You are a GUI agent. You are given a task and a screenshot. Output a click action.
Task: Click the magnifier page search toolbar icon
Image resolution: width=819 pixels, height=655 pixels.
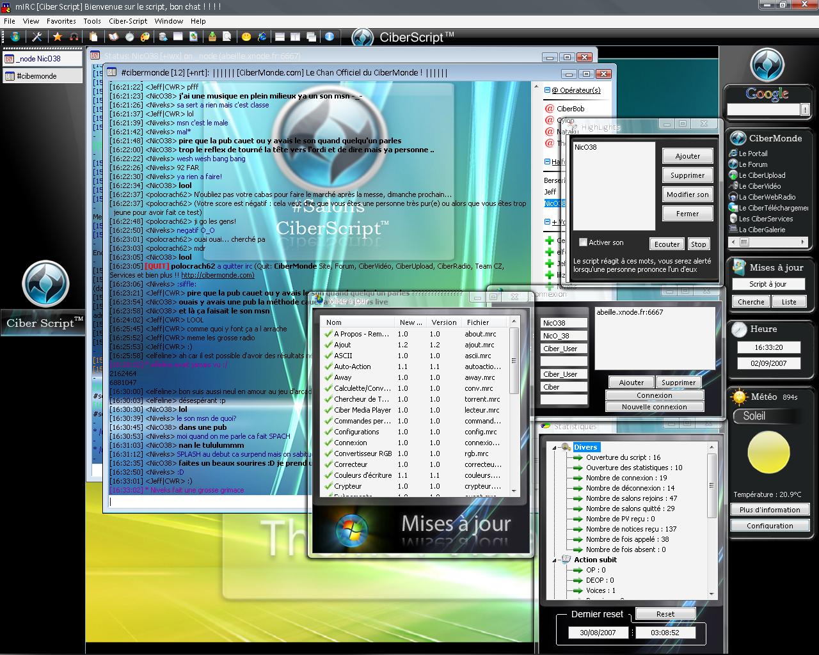(x=227, y=37)
